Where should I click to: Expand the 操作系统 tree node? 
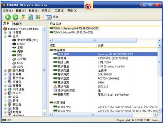coord(5,71)
